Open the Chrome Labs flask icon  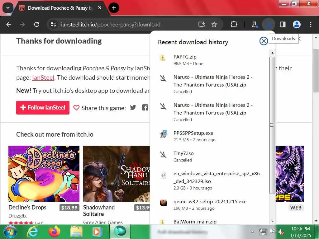coord(254,25)
